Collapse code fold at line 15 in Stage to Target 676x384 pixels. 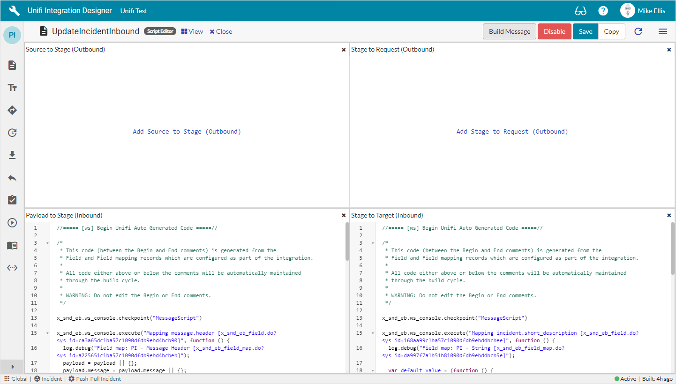(x=373, y=333)
